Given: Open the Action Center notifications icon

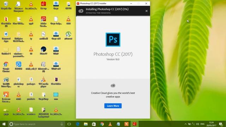Looking at the screenshot, I should coord(221,124).
